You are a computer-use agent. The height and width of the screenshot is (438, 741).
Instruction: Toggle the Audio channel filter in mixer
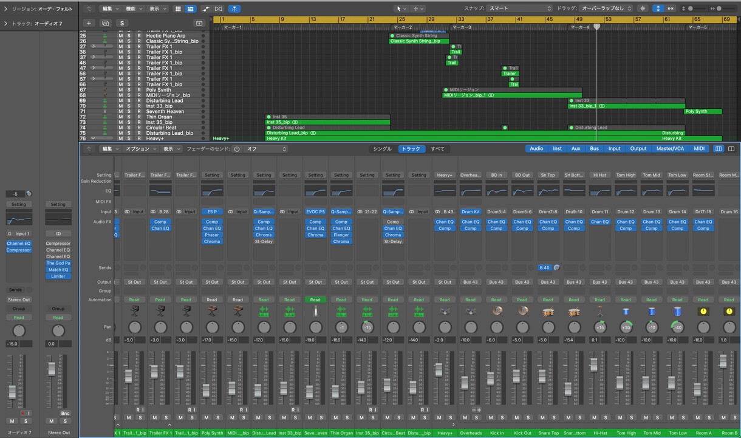[x=536, y=148]
